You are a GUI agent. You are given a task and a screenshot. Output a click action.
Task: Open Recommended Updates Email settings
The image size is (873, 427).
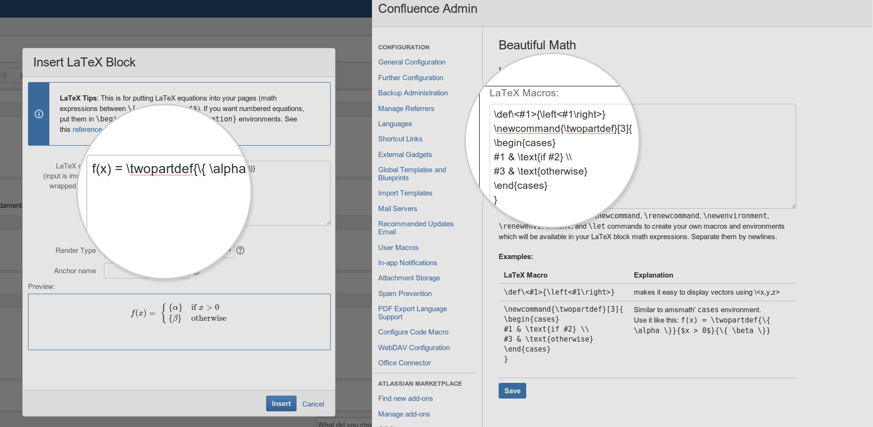[416, 228]
